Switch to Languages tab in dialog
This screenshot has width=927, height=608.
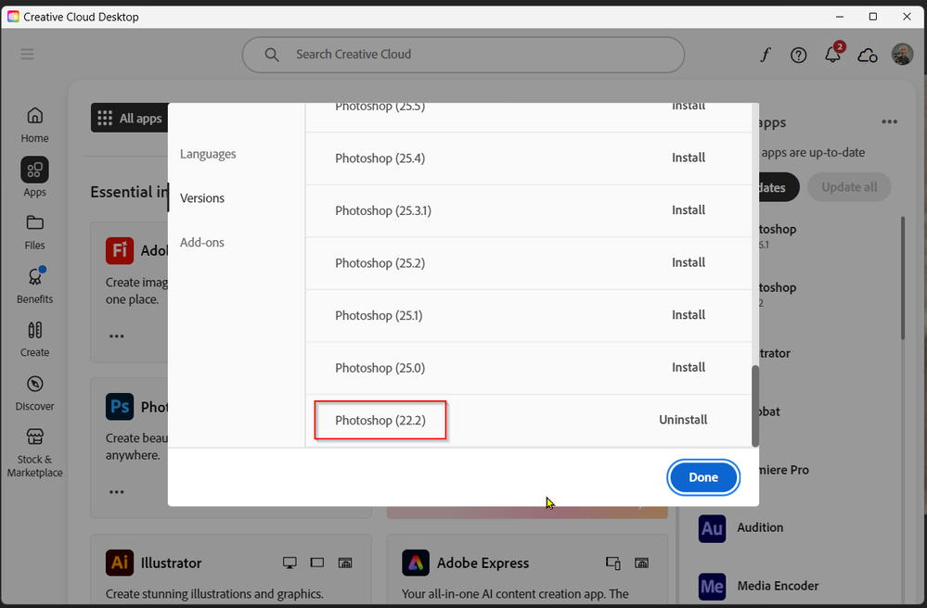(x=208, y=154)
